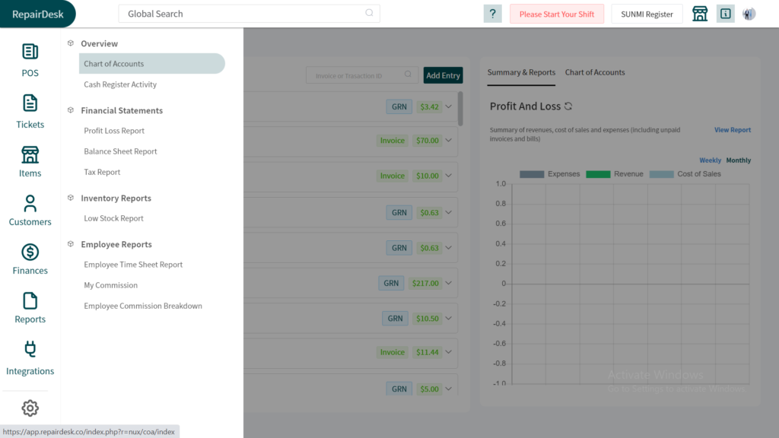Open Employee Time Sheet Report

(x=133, y=265)
